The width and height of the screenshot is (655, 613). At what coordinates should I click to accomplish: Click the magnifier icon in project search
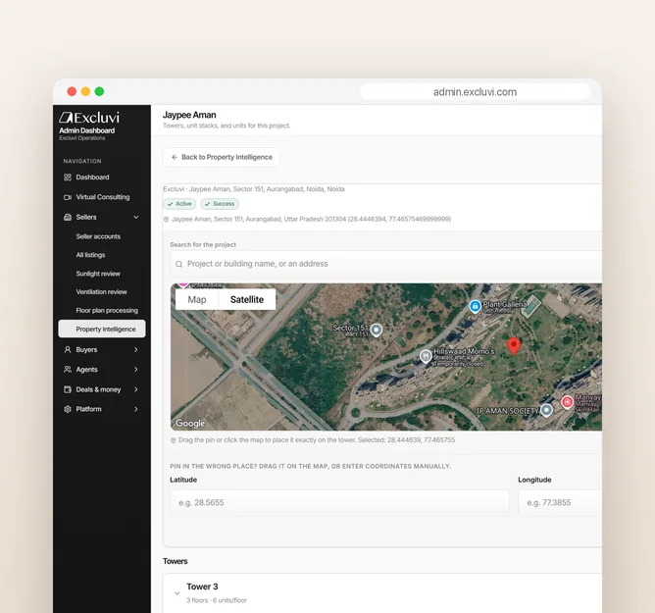tap(178, 264)
